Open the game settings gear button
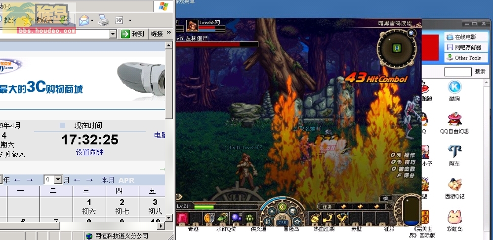 pos(296,221)
